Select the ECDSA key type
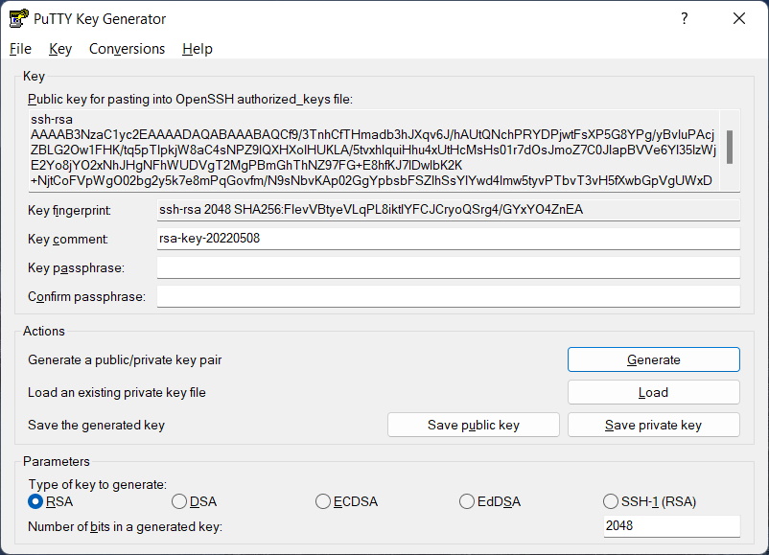769x555 pixels. pyautogui.click(x=323, y=501)
